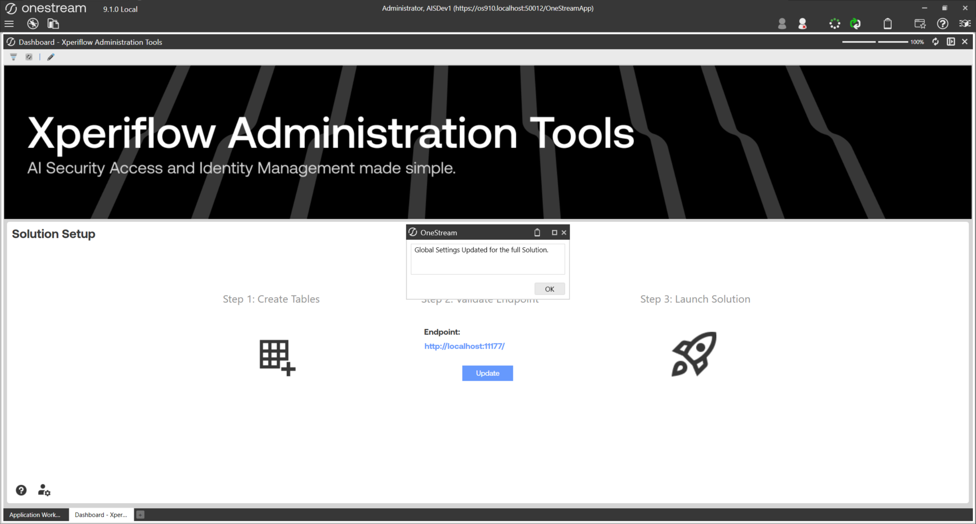The height and width of the screenshot is (524, 976).
Task: Open the task activity spinner icon
Action: pos(835,24)
